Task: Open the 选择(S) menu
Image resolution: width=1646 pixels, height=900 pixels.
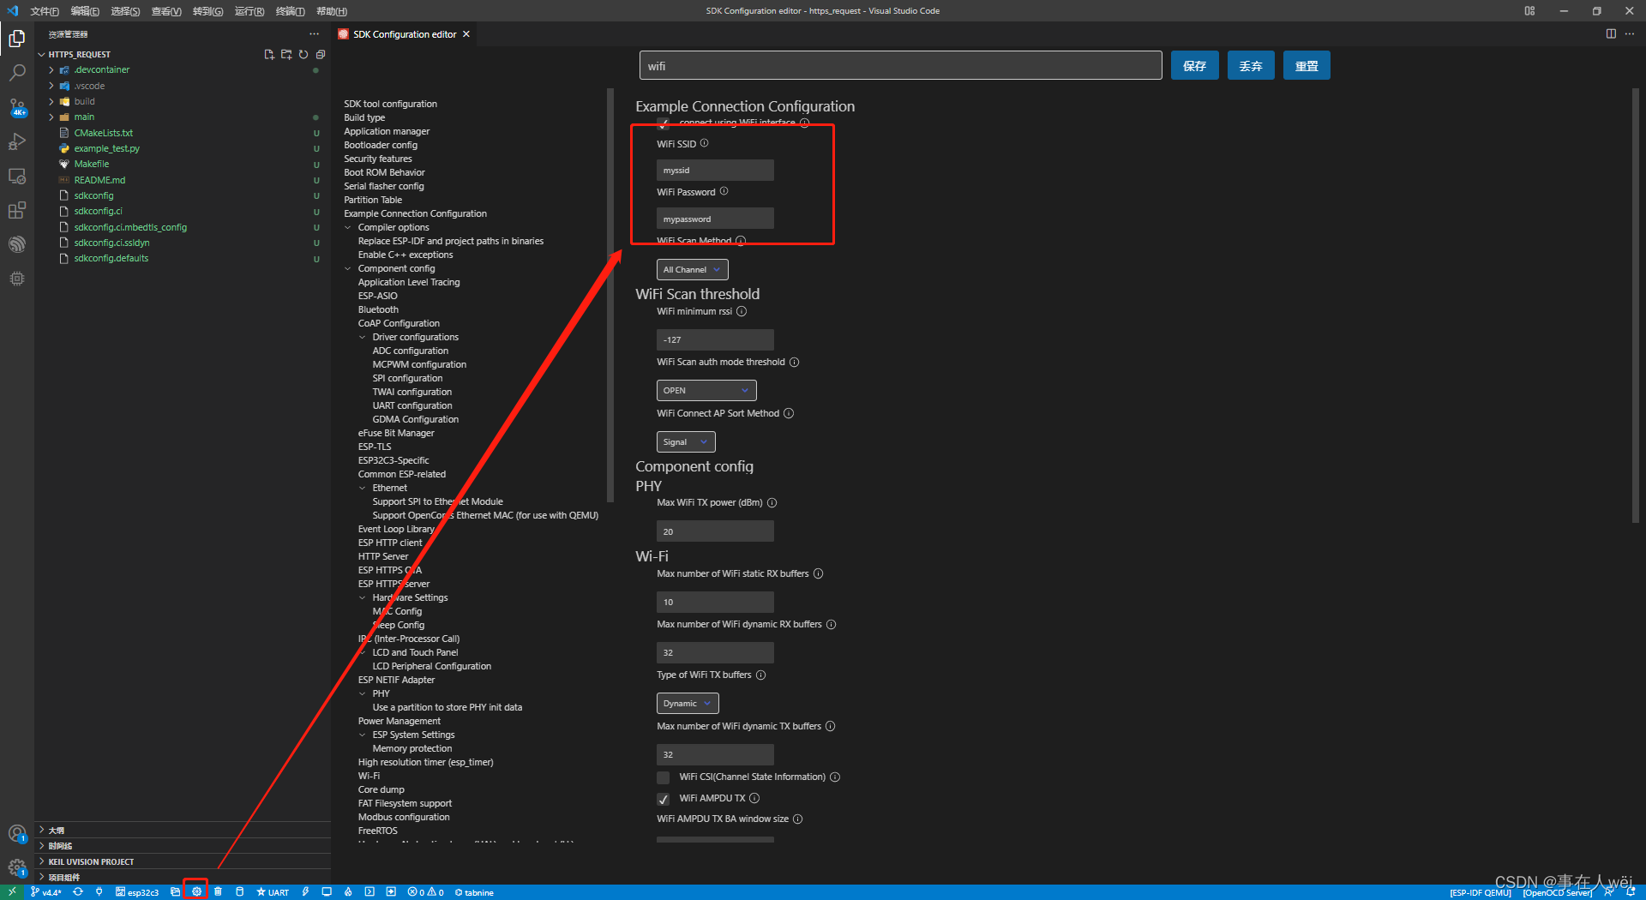Action: point(125,11)
